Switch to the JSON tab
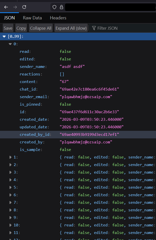 (x=9, y=18)
